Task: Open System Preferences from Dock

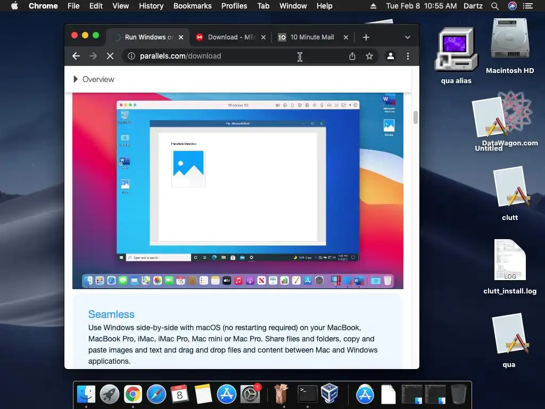Action: pos(250,394)
